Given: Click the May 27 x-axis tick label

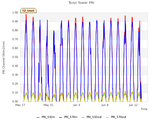Looking at the screenshot, I should coord(20,105).
